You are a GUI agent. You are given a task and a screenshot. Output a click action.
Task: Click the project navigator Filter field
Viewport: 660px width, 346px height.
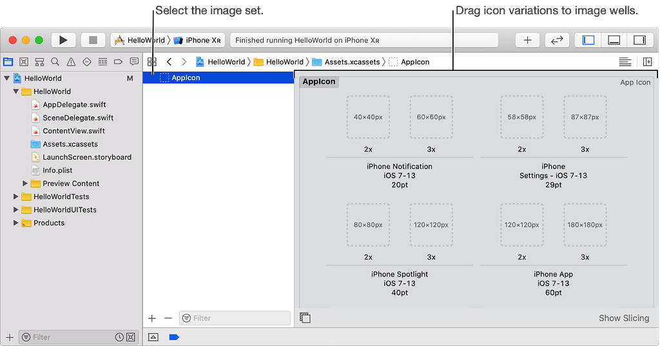pyautogui.click(x=79, y=337)
